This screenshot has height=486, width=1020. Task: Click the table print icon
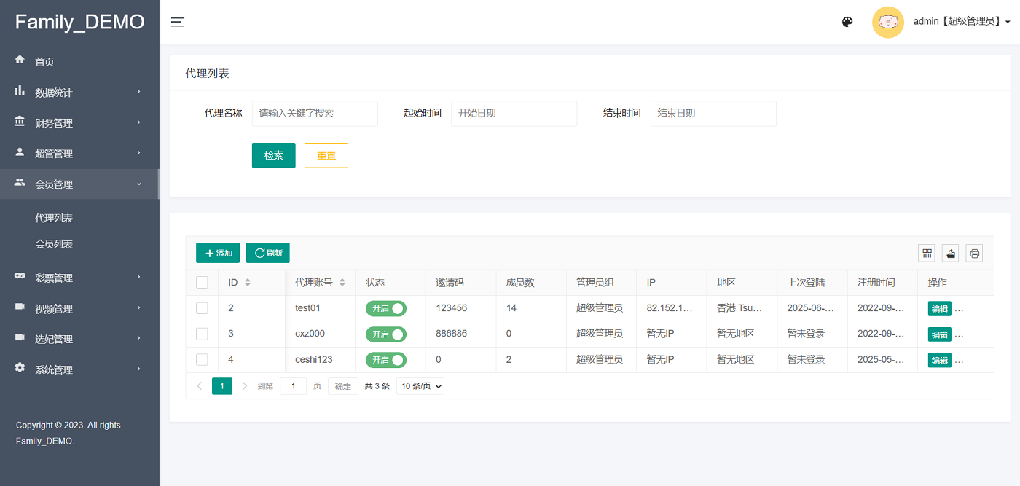pyautogui.click(x=975, y=253)
